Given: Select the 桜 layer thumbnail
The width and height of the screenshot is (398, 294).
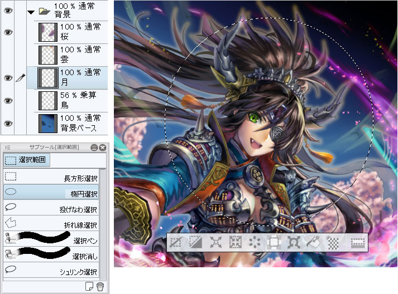Looking at the screenshot, I should pos(47,32).
